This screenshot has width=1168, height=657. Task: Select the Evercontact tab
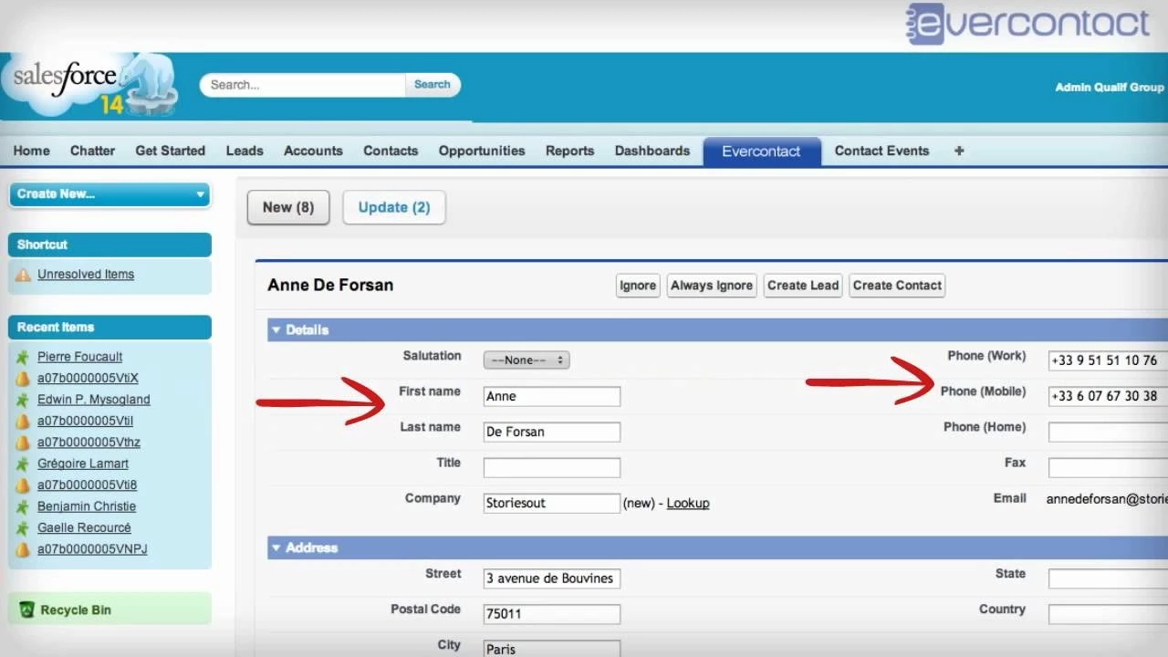[x=761, y=151]
